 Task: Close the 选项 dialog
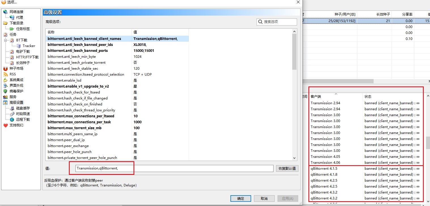pyautogui.click(x=298, y=2)
